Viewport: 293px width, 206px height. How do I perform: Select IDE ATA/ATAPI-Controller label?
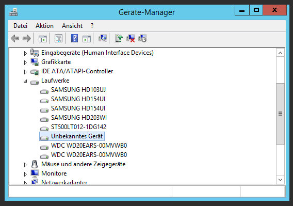77,71
